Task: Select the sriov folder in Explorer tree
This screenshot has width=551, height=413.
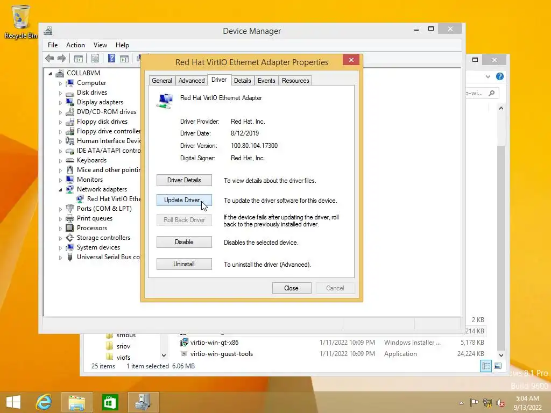Action: point(123,346)
